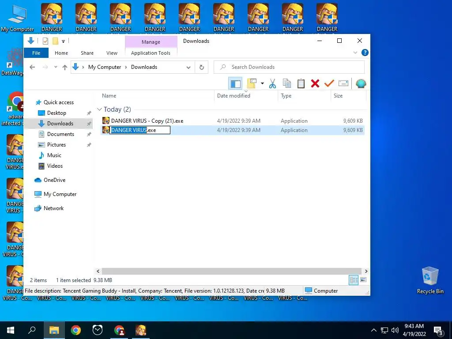Open taskbar search magnifier
The image size is (452, 339).
click(x=32, y=330)
